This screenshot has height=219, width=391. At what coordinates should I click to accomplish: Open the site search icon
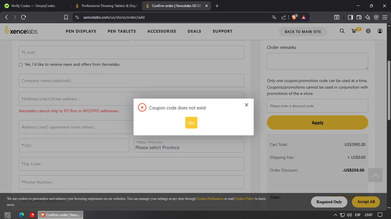click(x=342, y=31)
